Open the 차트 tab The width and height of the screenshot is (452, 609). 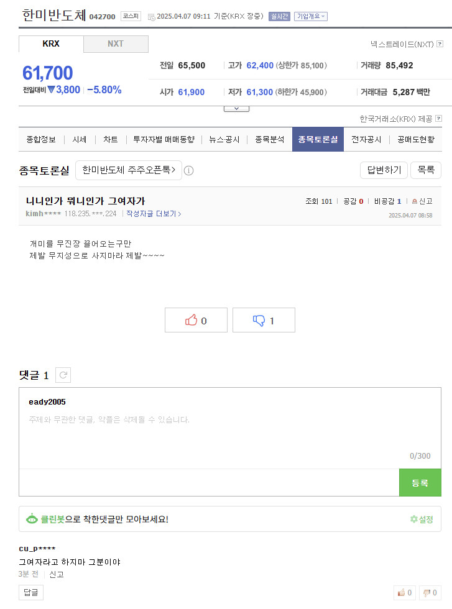tap(111, 139)
